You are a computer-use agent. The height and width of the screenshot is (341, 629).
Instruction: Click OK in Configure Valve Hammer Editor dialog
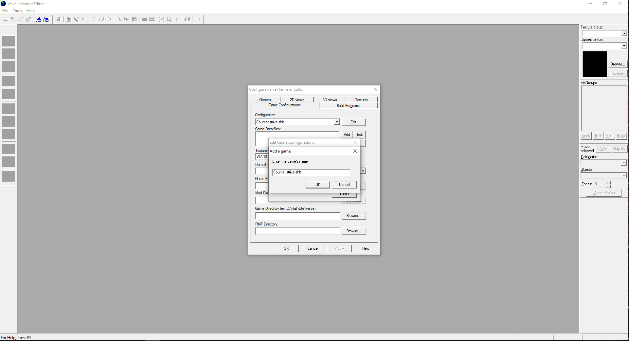(x=286, y=248)
